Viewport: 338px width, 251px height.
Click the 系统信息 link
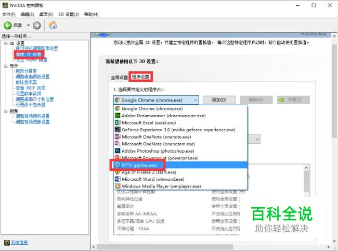[x=19, y=243]
